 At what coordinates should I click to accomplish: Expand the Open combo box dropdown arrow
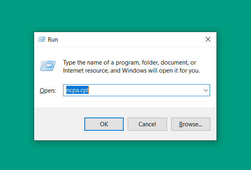pos(206,90)
